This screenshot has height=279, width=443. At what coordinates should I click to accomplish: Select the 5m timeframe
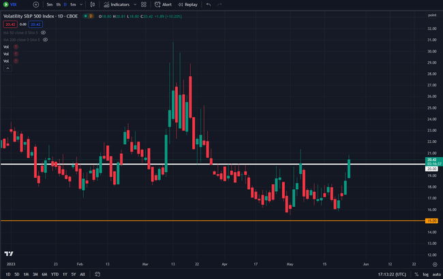(x=50, y=4)
